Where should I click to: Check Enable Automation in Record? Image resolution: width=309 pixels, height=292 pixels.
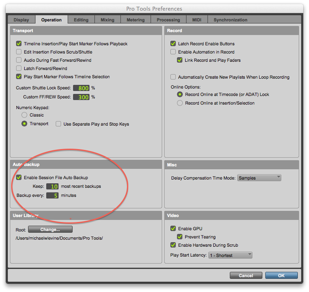(173, 52)
